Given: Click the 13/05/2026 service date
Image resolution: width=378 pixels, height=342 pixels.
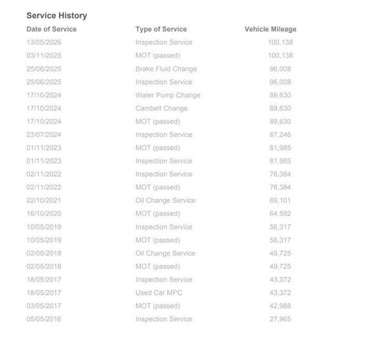Looking at the screenshot, I should click(x=44, y=42).
